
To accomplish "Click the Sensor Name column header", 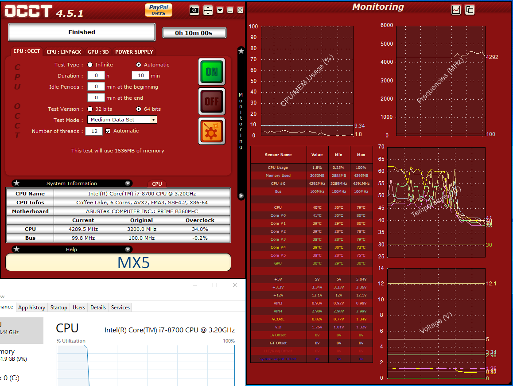I will [278, 155].
